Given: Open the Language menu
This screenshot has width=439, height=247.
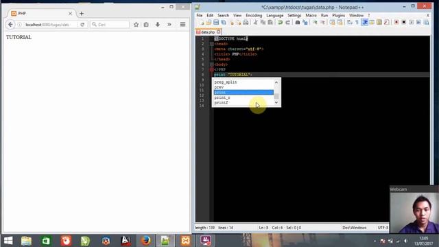Looking at the screenshot, I should [x=274, y=15].
